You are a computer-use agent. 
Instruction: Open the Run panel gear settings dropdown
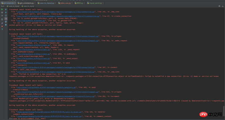coord(220,6)
